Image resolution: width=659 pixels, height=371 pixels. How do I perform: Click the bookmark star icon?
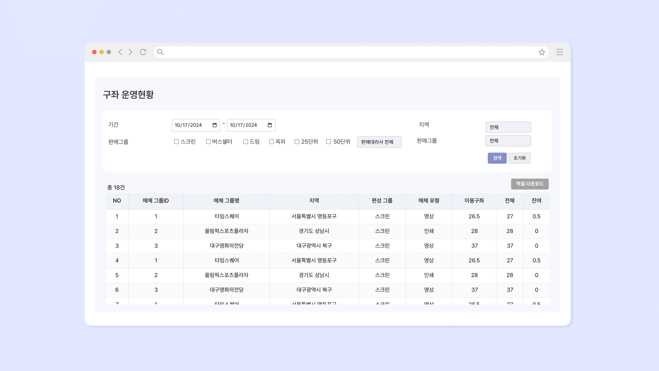click(x=542, y=52)
